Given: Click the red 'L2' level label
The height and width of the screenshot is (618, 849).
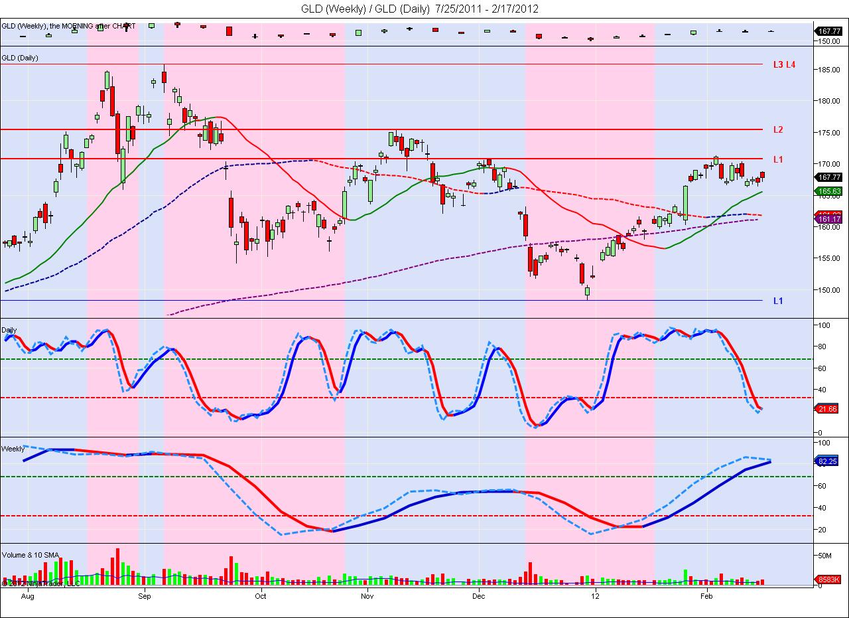Looking at the screenshot, I should (x=778, y=129).
